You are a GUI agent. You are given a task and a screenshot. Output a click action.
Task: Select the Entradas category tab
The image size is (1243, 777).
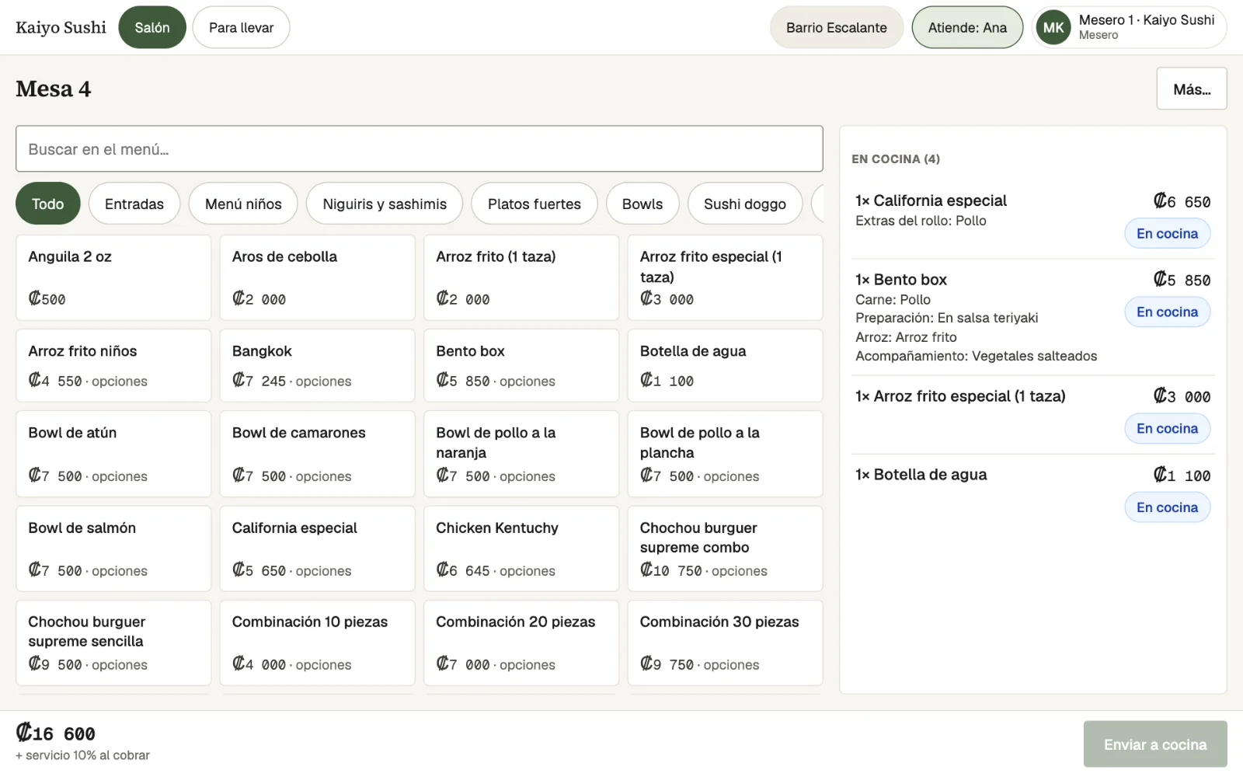click(134, 204)
